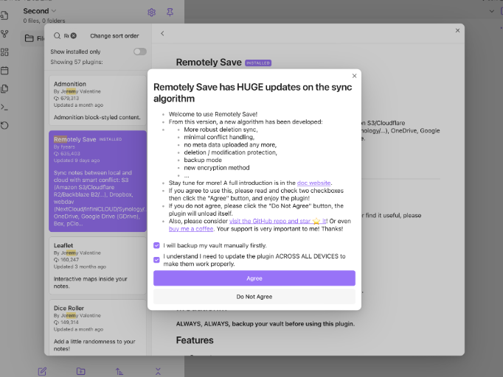
Task: Toggle Show installed only switch
Action: click(140, 52)
